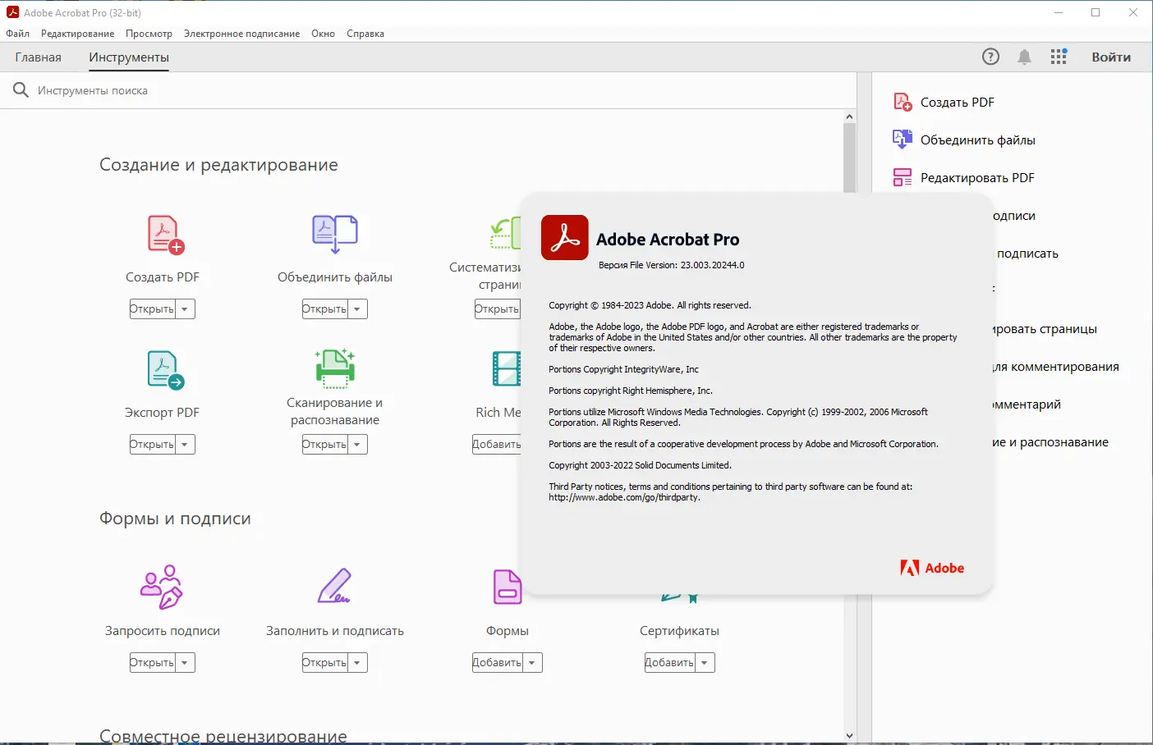Screen dimensions: 1153x745
Task: Expand the dropdown arrow under Формы
Action: [x=532, y=663]
